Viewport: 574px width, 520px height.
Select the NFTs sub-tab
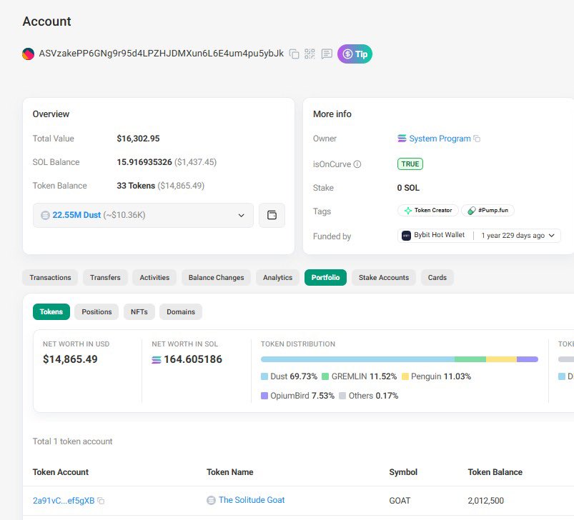click(x=139, y=312)
